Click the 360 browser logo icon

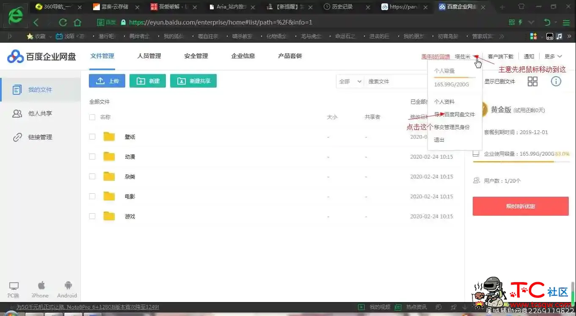16,16
